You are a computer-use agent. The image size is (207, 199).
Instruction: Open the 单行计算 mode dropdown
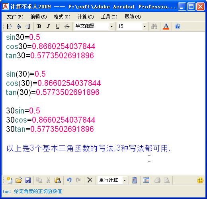coord(125,180)
